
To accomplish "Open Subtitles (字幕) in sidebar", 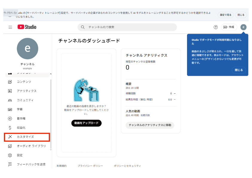I will coord(20,109).
